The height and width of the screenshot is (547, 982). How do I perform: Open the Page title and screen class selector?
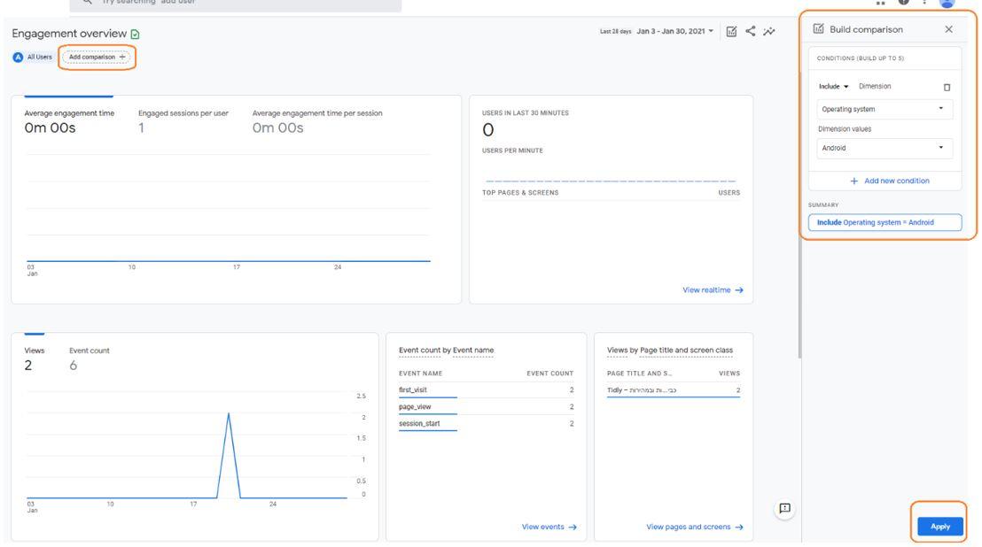pyautogui.click(x=686, y=351)
